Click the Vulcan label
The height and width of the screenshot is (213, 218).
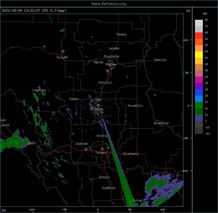pyautogui.click(x=137, y=200)
